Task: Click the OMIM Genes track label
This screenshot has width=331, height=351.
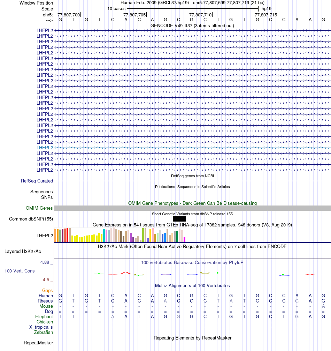Action: pyautogui.click(x=39, y=208)
